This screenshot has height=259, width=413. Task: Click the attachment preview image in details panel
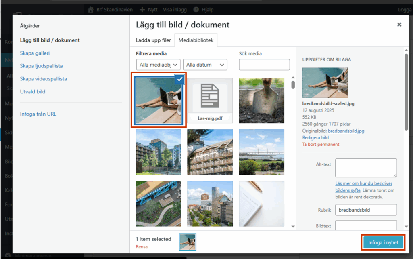(x=325, y=83)
